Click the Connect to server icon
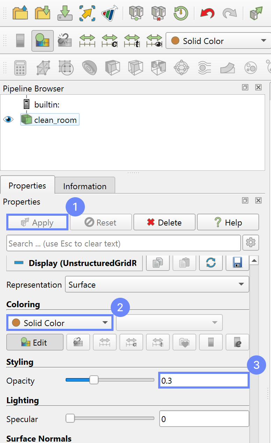The width and height of the screenshot is (271, 443). [136, 13]
